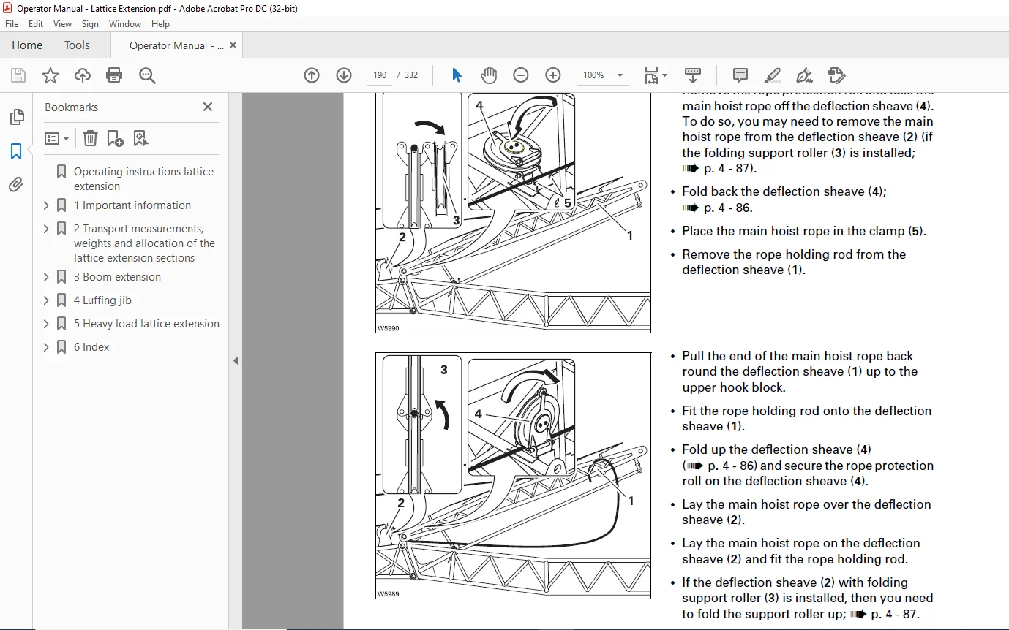The width and height of the screenshot is (1009, 630).
Task: Jump to 5 Heavy load lattice extension bookmark
Action: [146, 324]
